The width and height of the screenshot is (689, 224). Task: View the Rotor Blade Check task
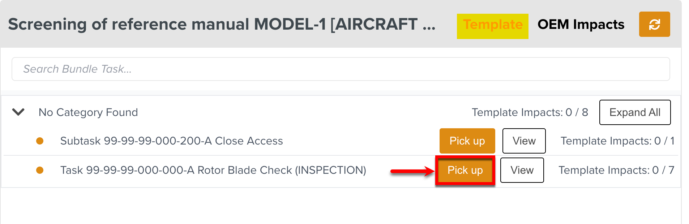[x=522, y=170]
